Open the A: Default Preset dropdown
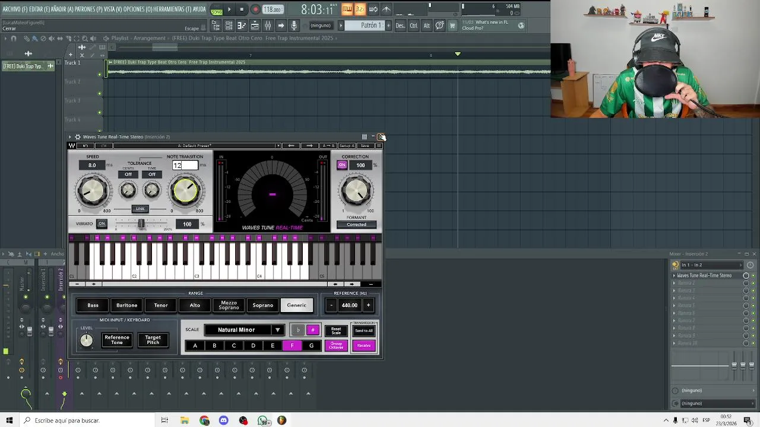The height and width of the screenshot is (427, 760). coord(197,146)
